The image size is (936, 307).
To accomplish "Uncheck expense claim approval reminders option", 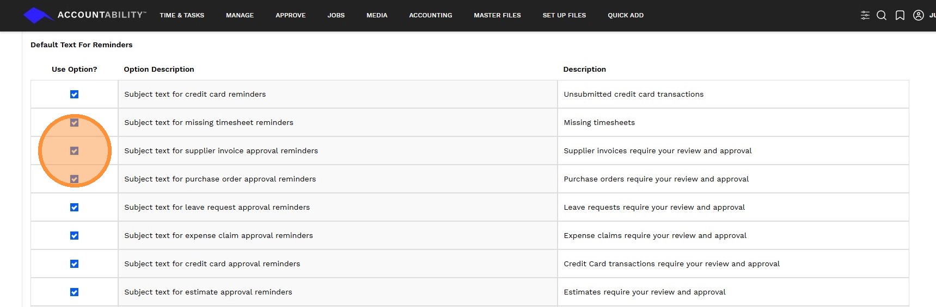I will pos(75,236).
